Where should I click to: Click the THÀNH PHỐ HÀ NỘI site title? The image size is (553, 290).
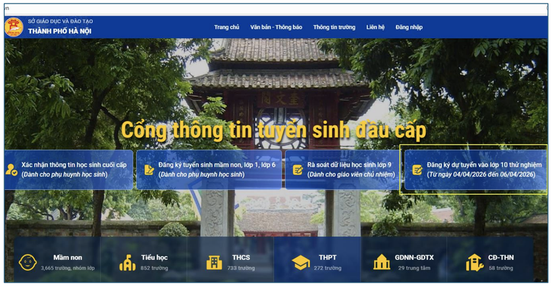[60, 31]
